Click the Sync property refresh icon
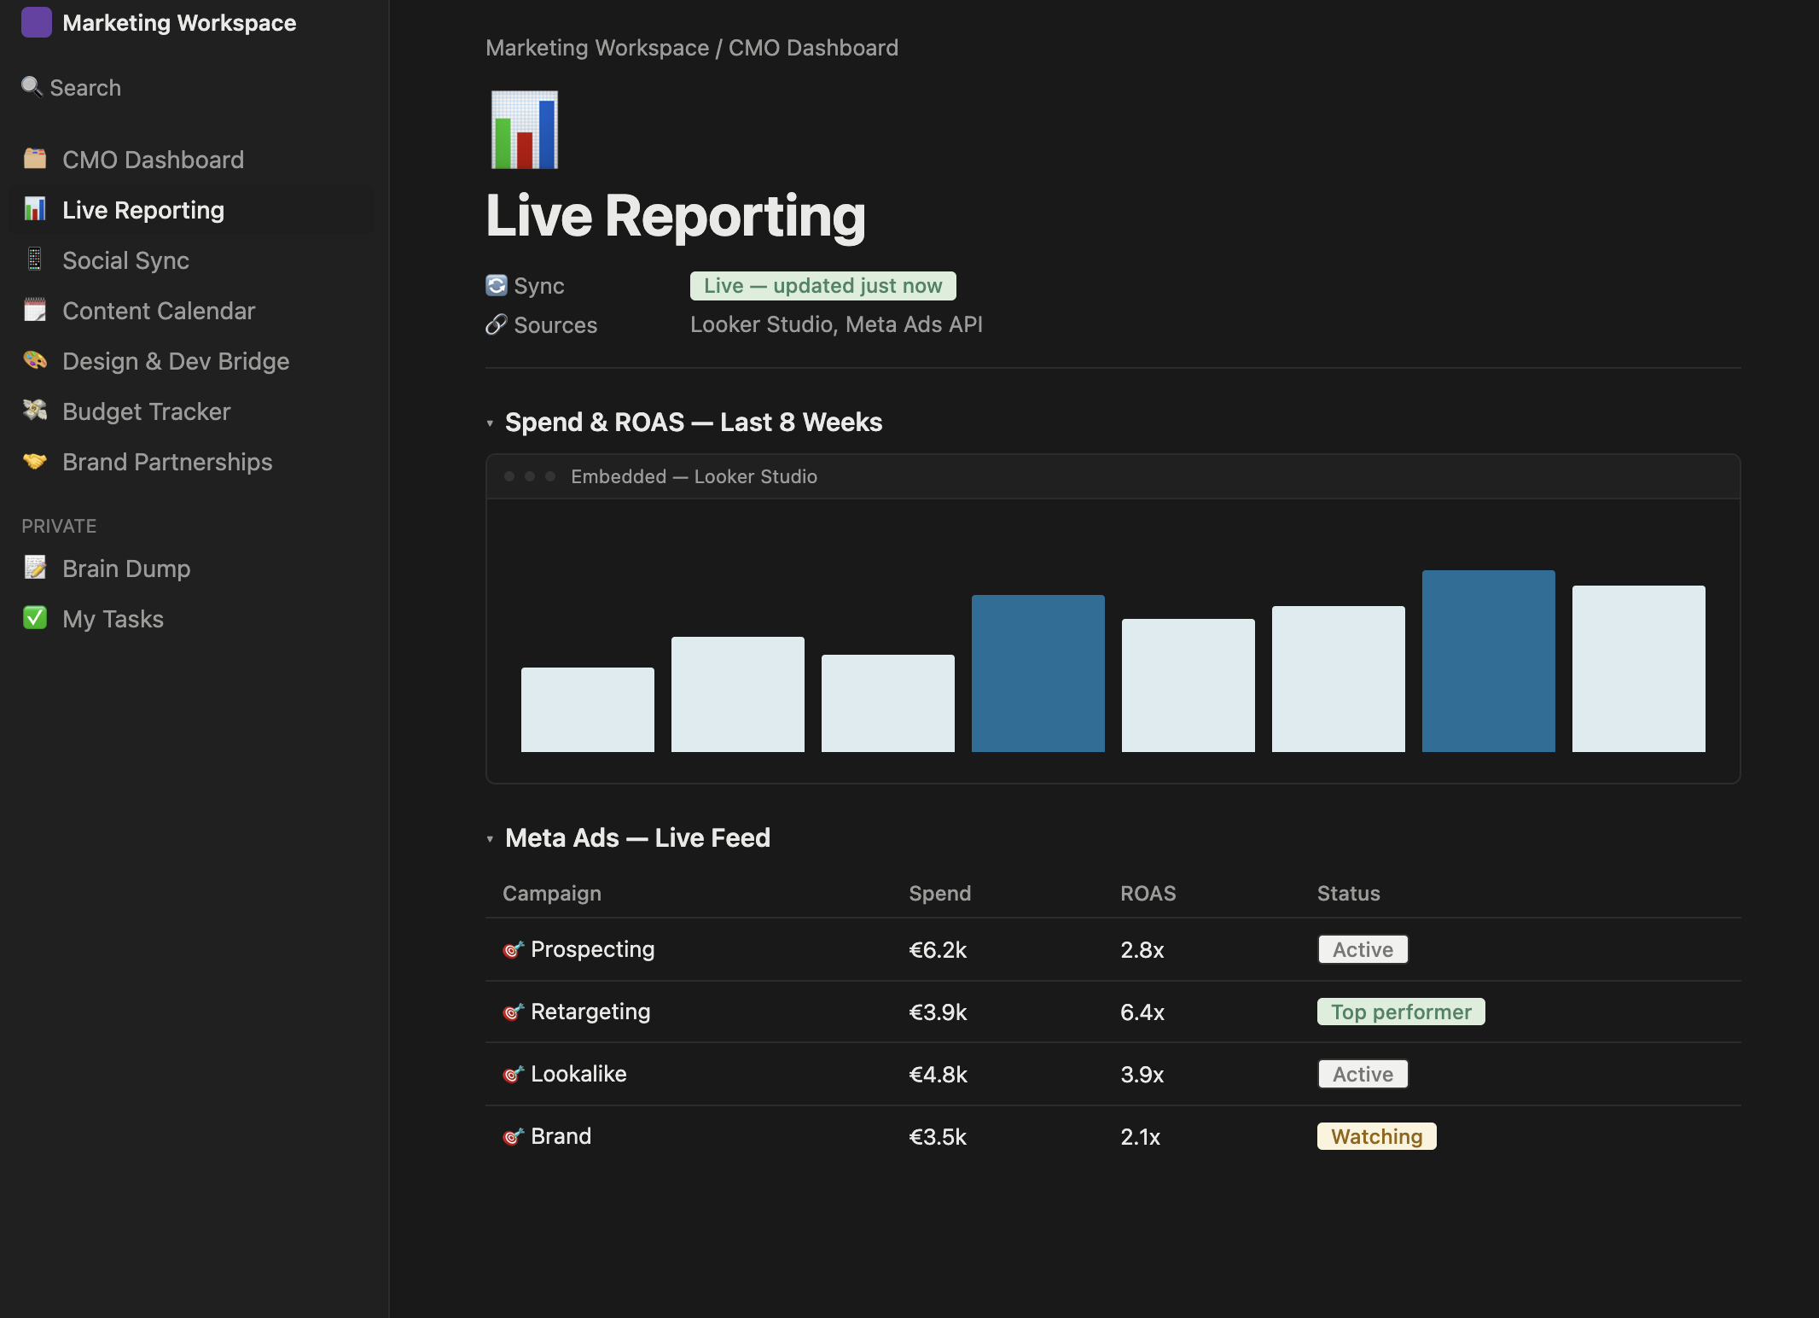 (497, 285)
